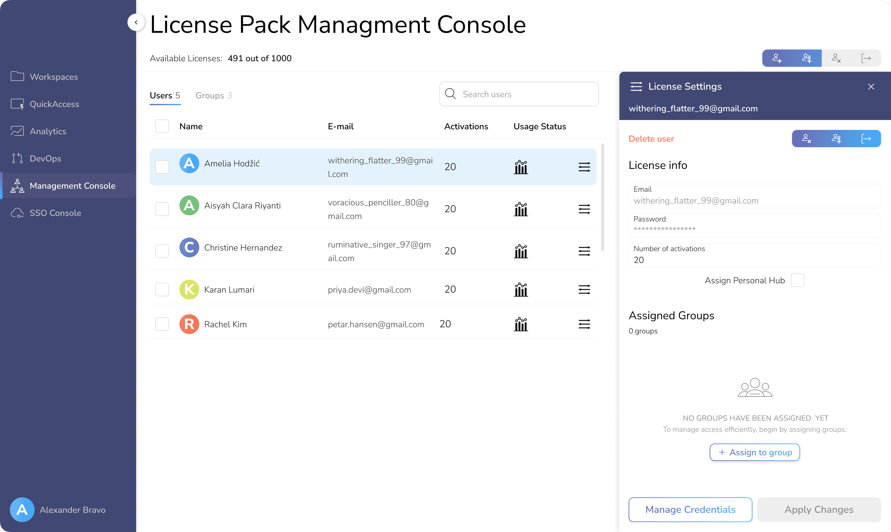Click the petar.hansen@gmail.com email cell
The image size is (891, 532).
(x=376, y=324)
